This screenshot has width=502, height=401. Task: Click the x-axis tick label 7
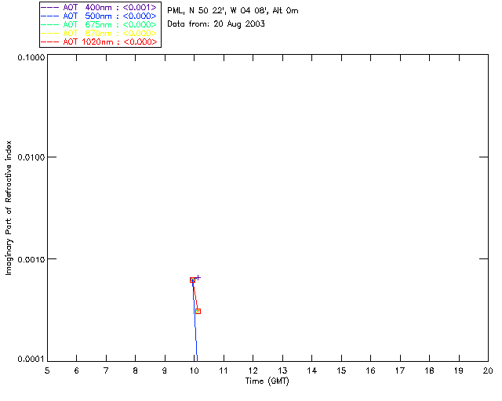(x=106, y=370)
